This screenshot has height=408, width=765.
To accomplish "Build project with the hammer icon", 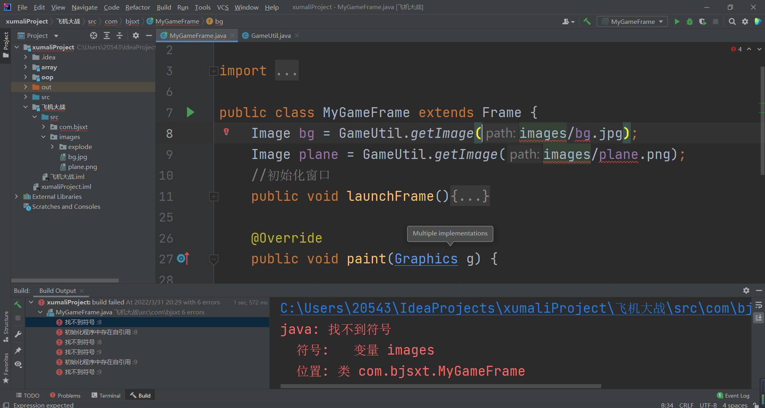I will point(587,22).
